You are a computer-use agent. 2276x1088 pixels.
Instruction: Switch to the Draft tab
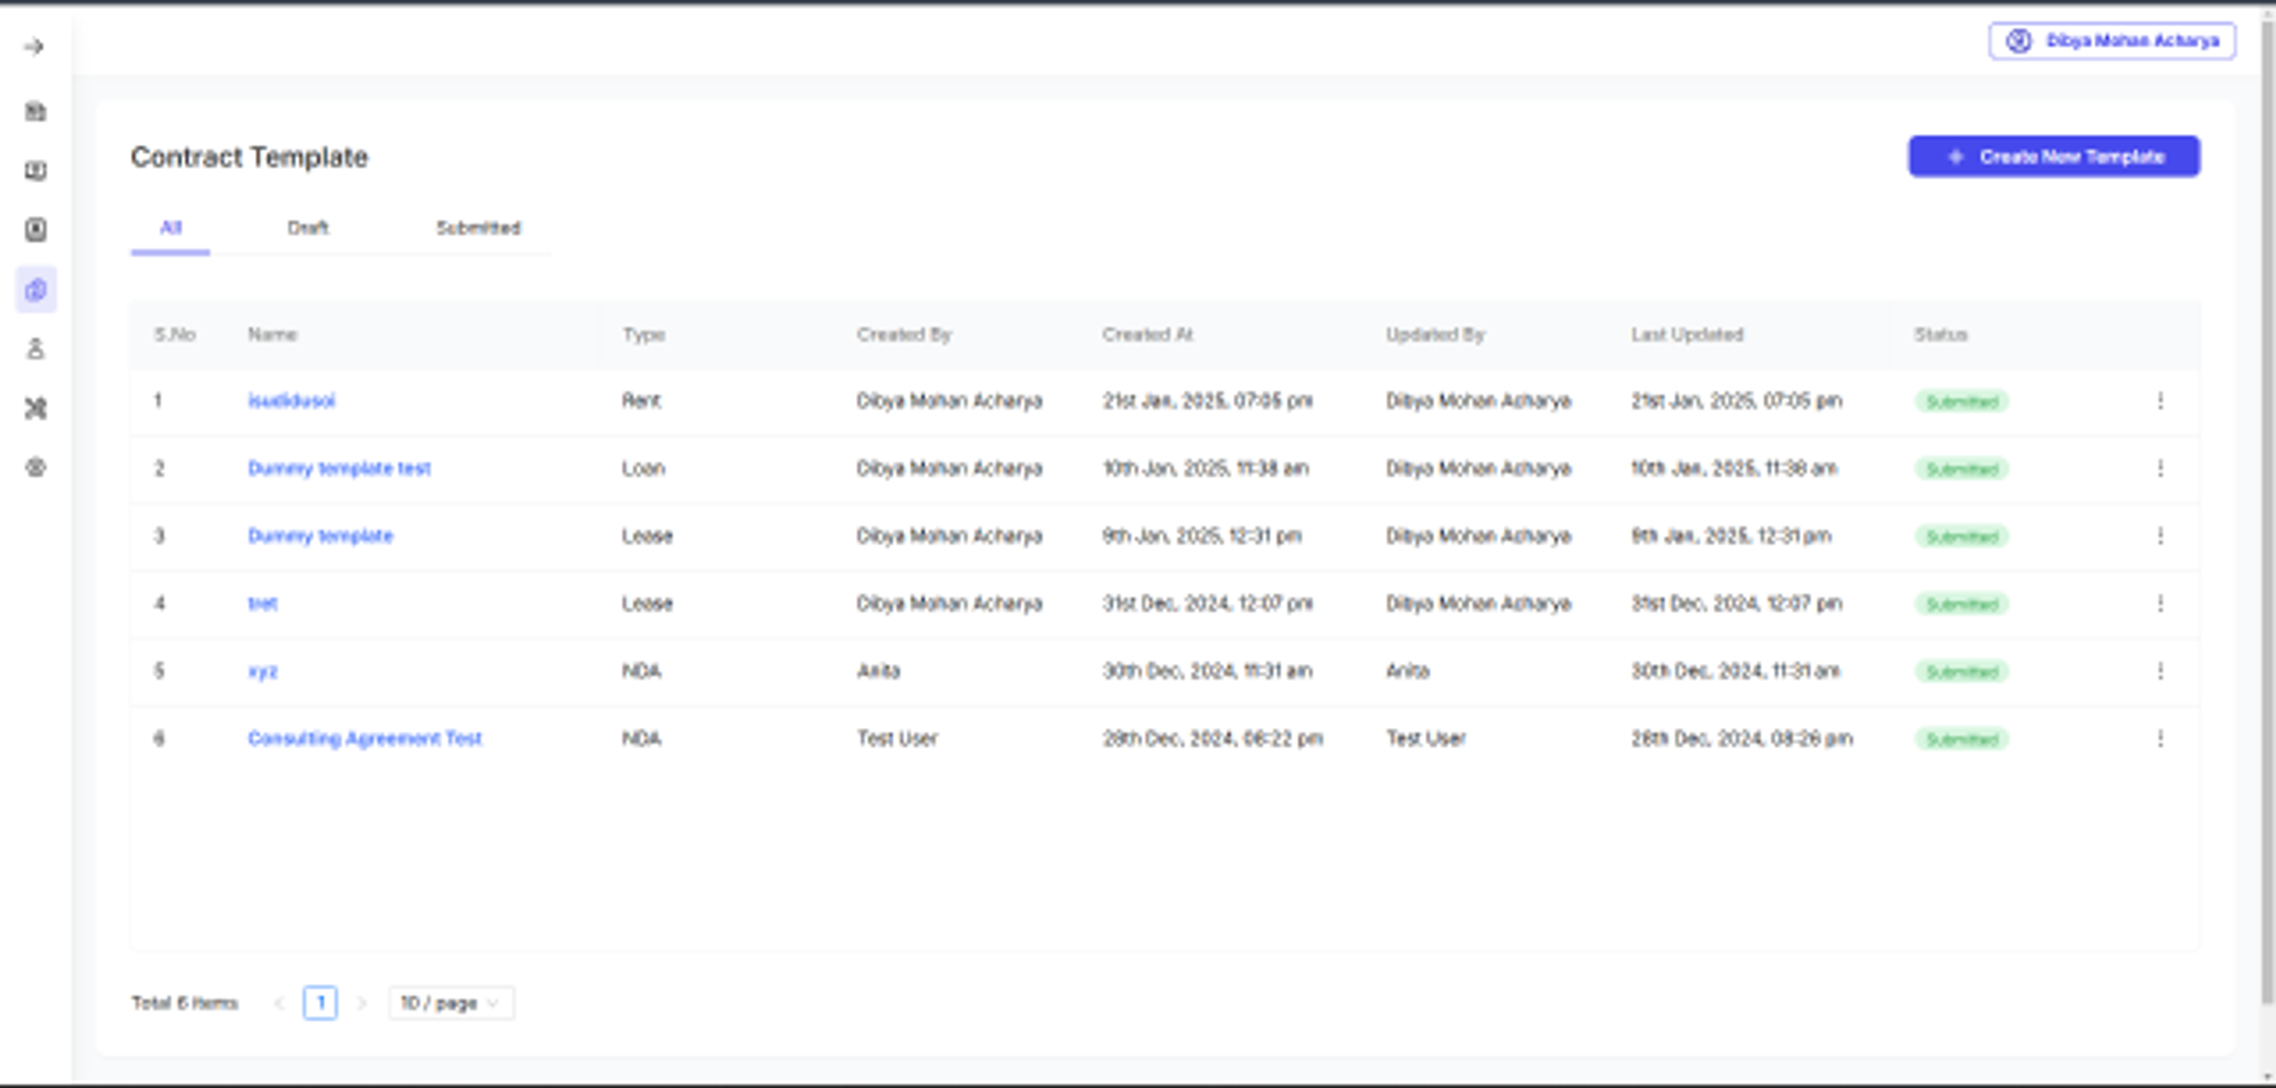point(308,228)
